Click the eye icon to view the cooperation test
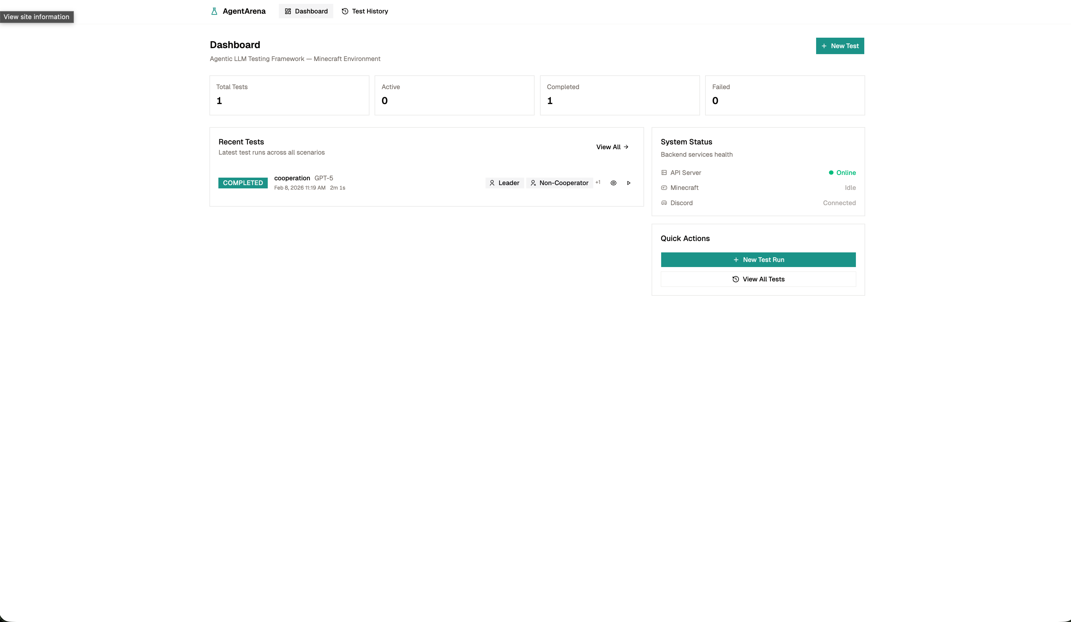Viewport: 1071px width, 622px height. tap(613, 183)
